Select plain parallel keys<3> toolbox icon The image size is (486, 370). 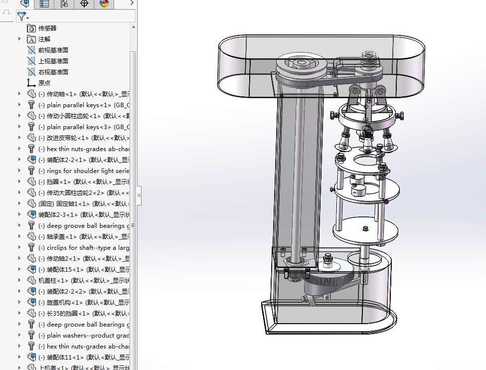(31, 127)
